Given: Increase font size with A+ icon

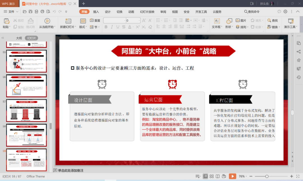Looking at the screenshot, I should [144, 20].
